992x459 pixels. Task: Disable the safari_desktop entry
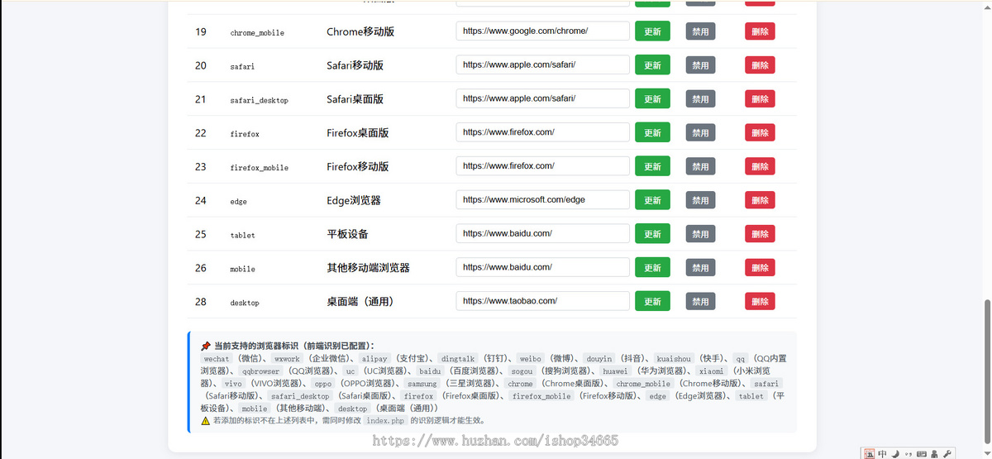(x=700, y=99)
